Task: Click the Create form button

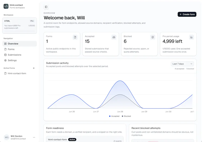Action: [187, 14]
